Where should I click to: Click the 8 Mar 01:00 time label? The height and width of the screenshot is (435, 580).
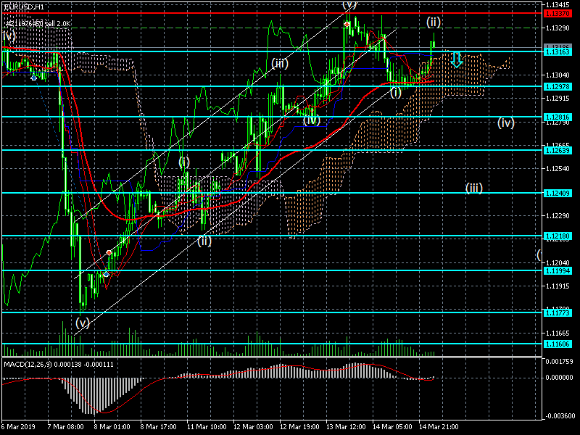click(112, 427)
